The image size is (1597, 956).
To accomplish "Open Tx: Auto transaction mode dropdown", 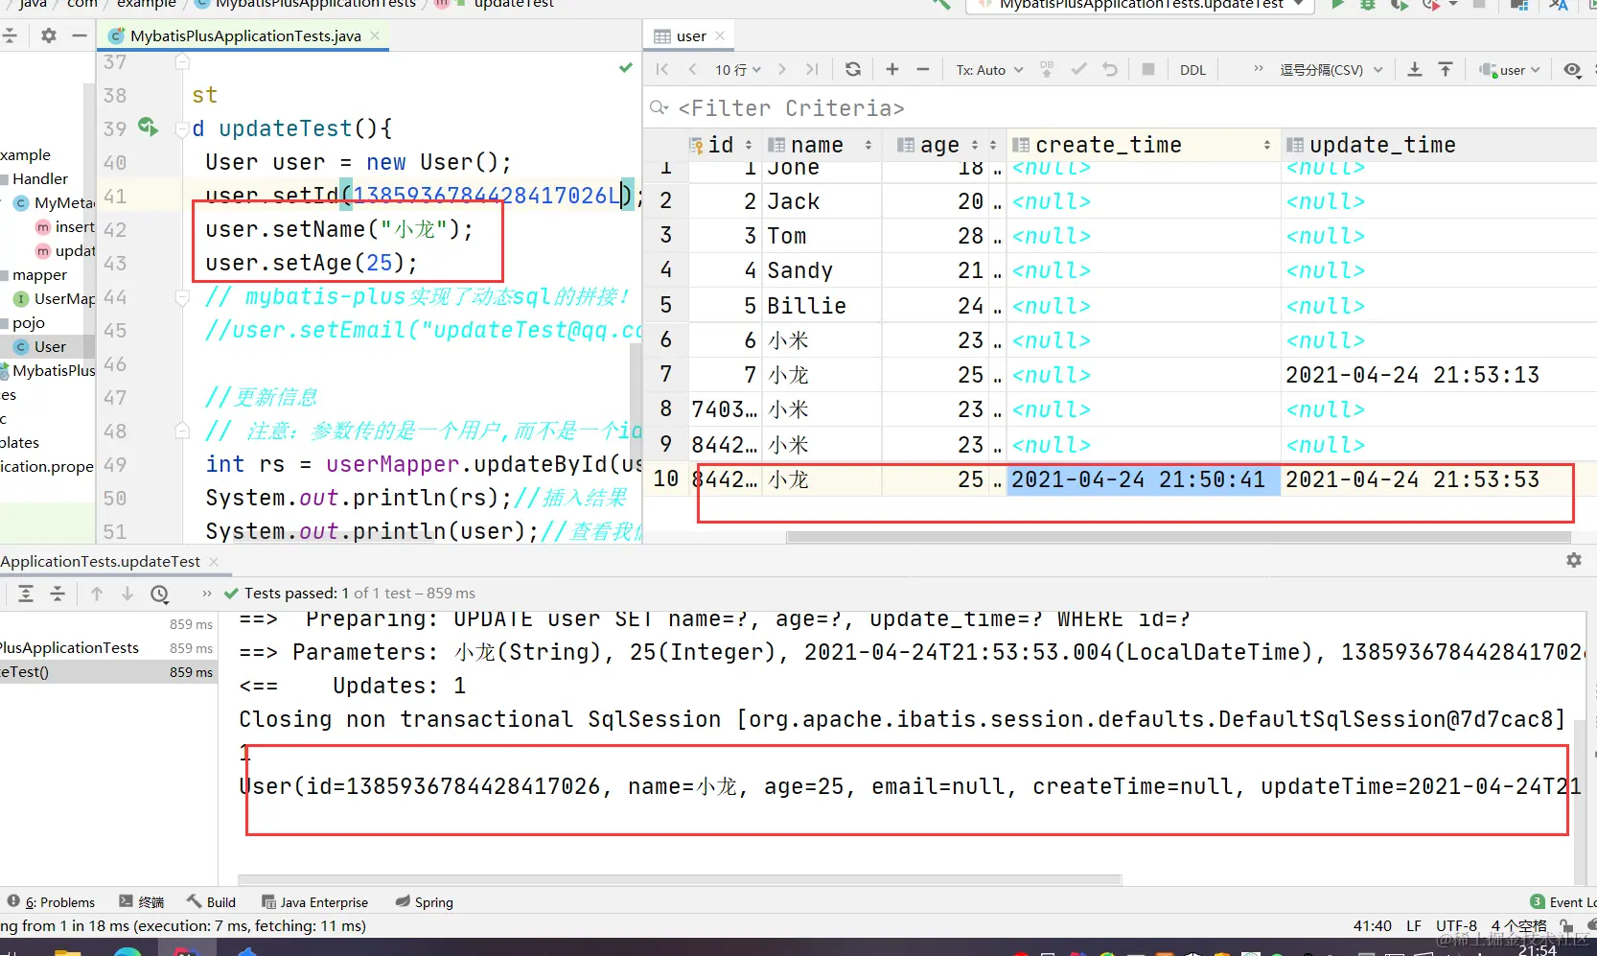I will click(x=990, y=70).
